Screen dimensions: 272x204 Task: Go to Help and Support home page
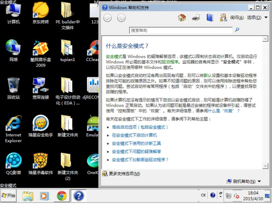(182, 18)
